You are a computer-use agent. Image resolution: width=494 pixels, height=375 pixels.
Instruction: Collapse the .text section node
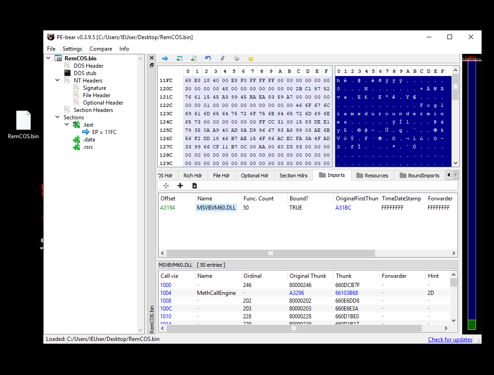pos(67,124)
